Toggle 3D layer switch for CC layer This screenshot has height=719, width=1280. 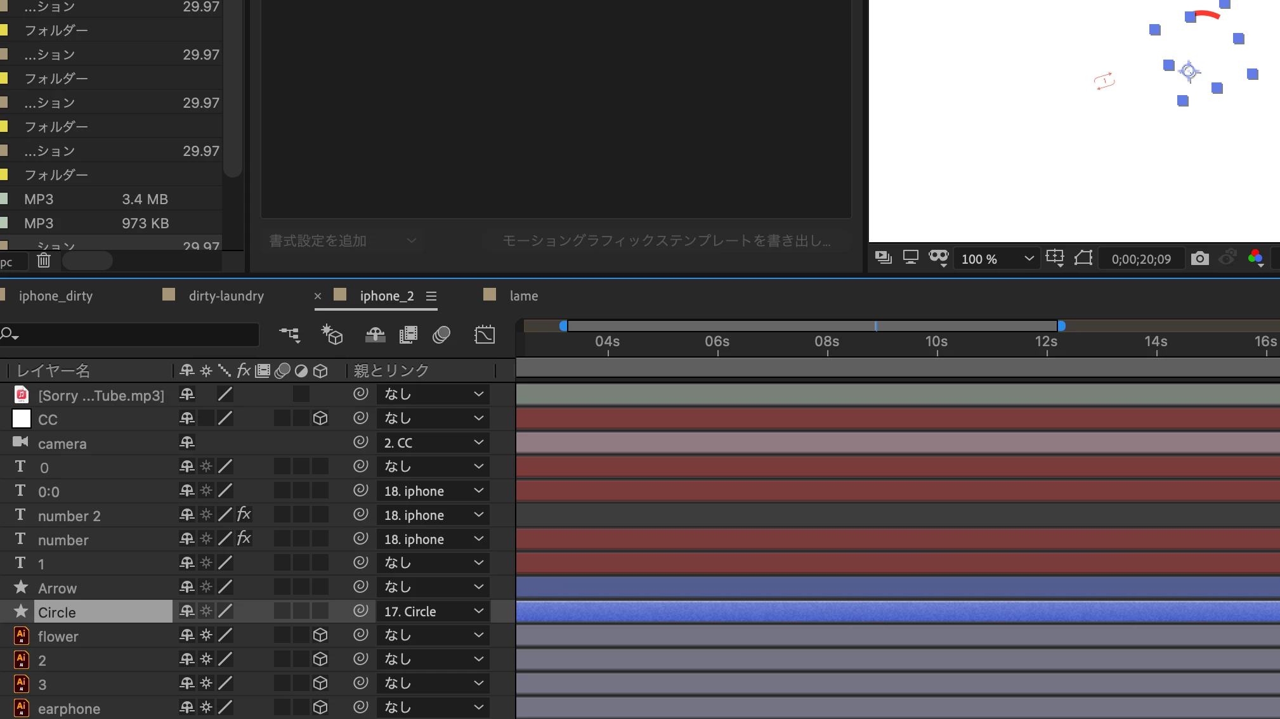[320, 418]
